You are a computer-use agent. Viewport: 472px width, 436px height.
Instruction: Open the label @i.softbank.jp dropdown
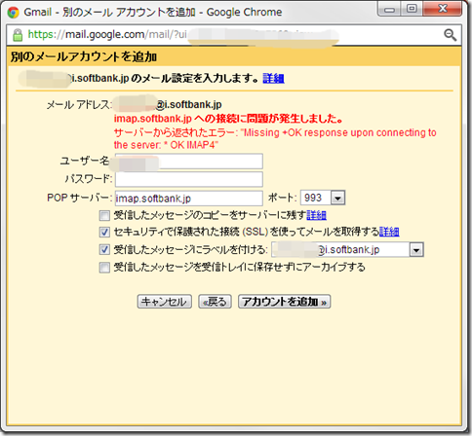(x=347, y=249)
